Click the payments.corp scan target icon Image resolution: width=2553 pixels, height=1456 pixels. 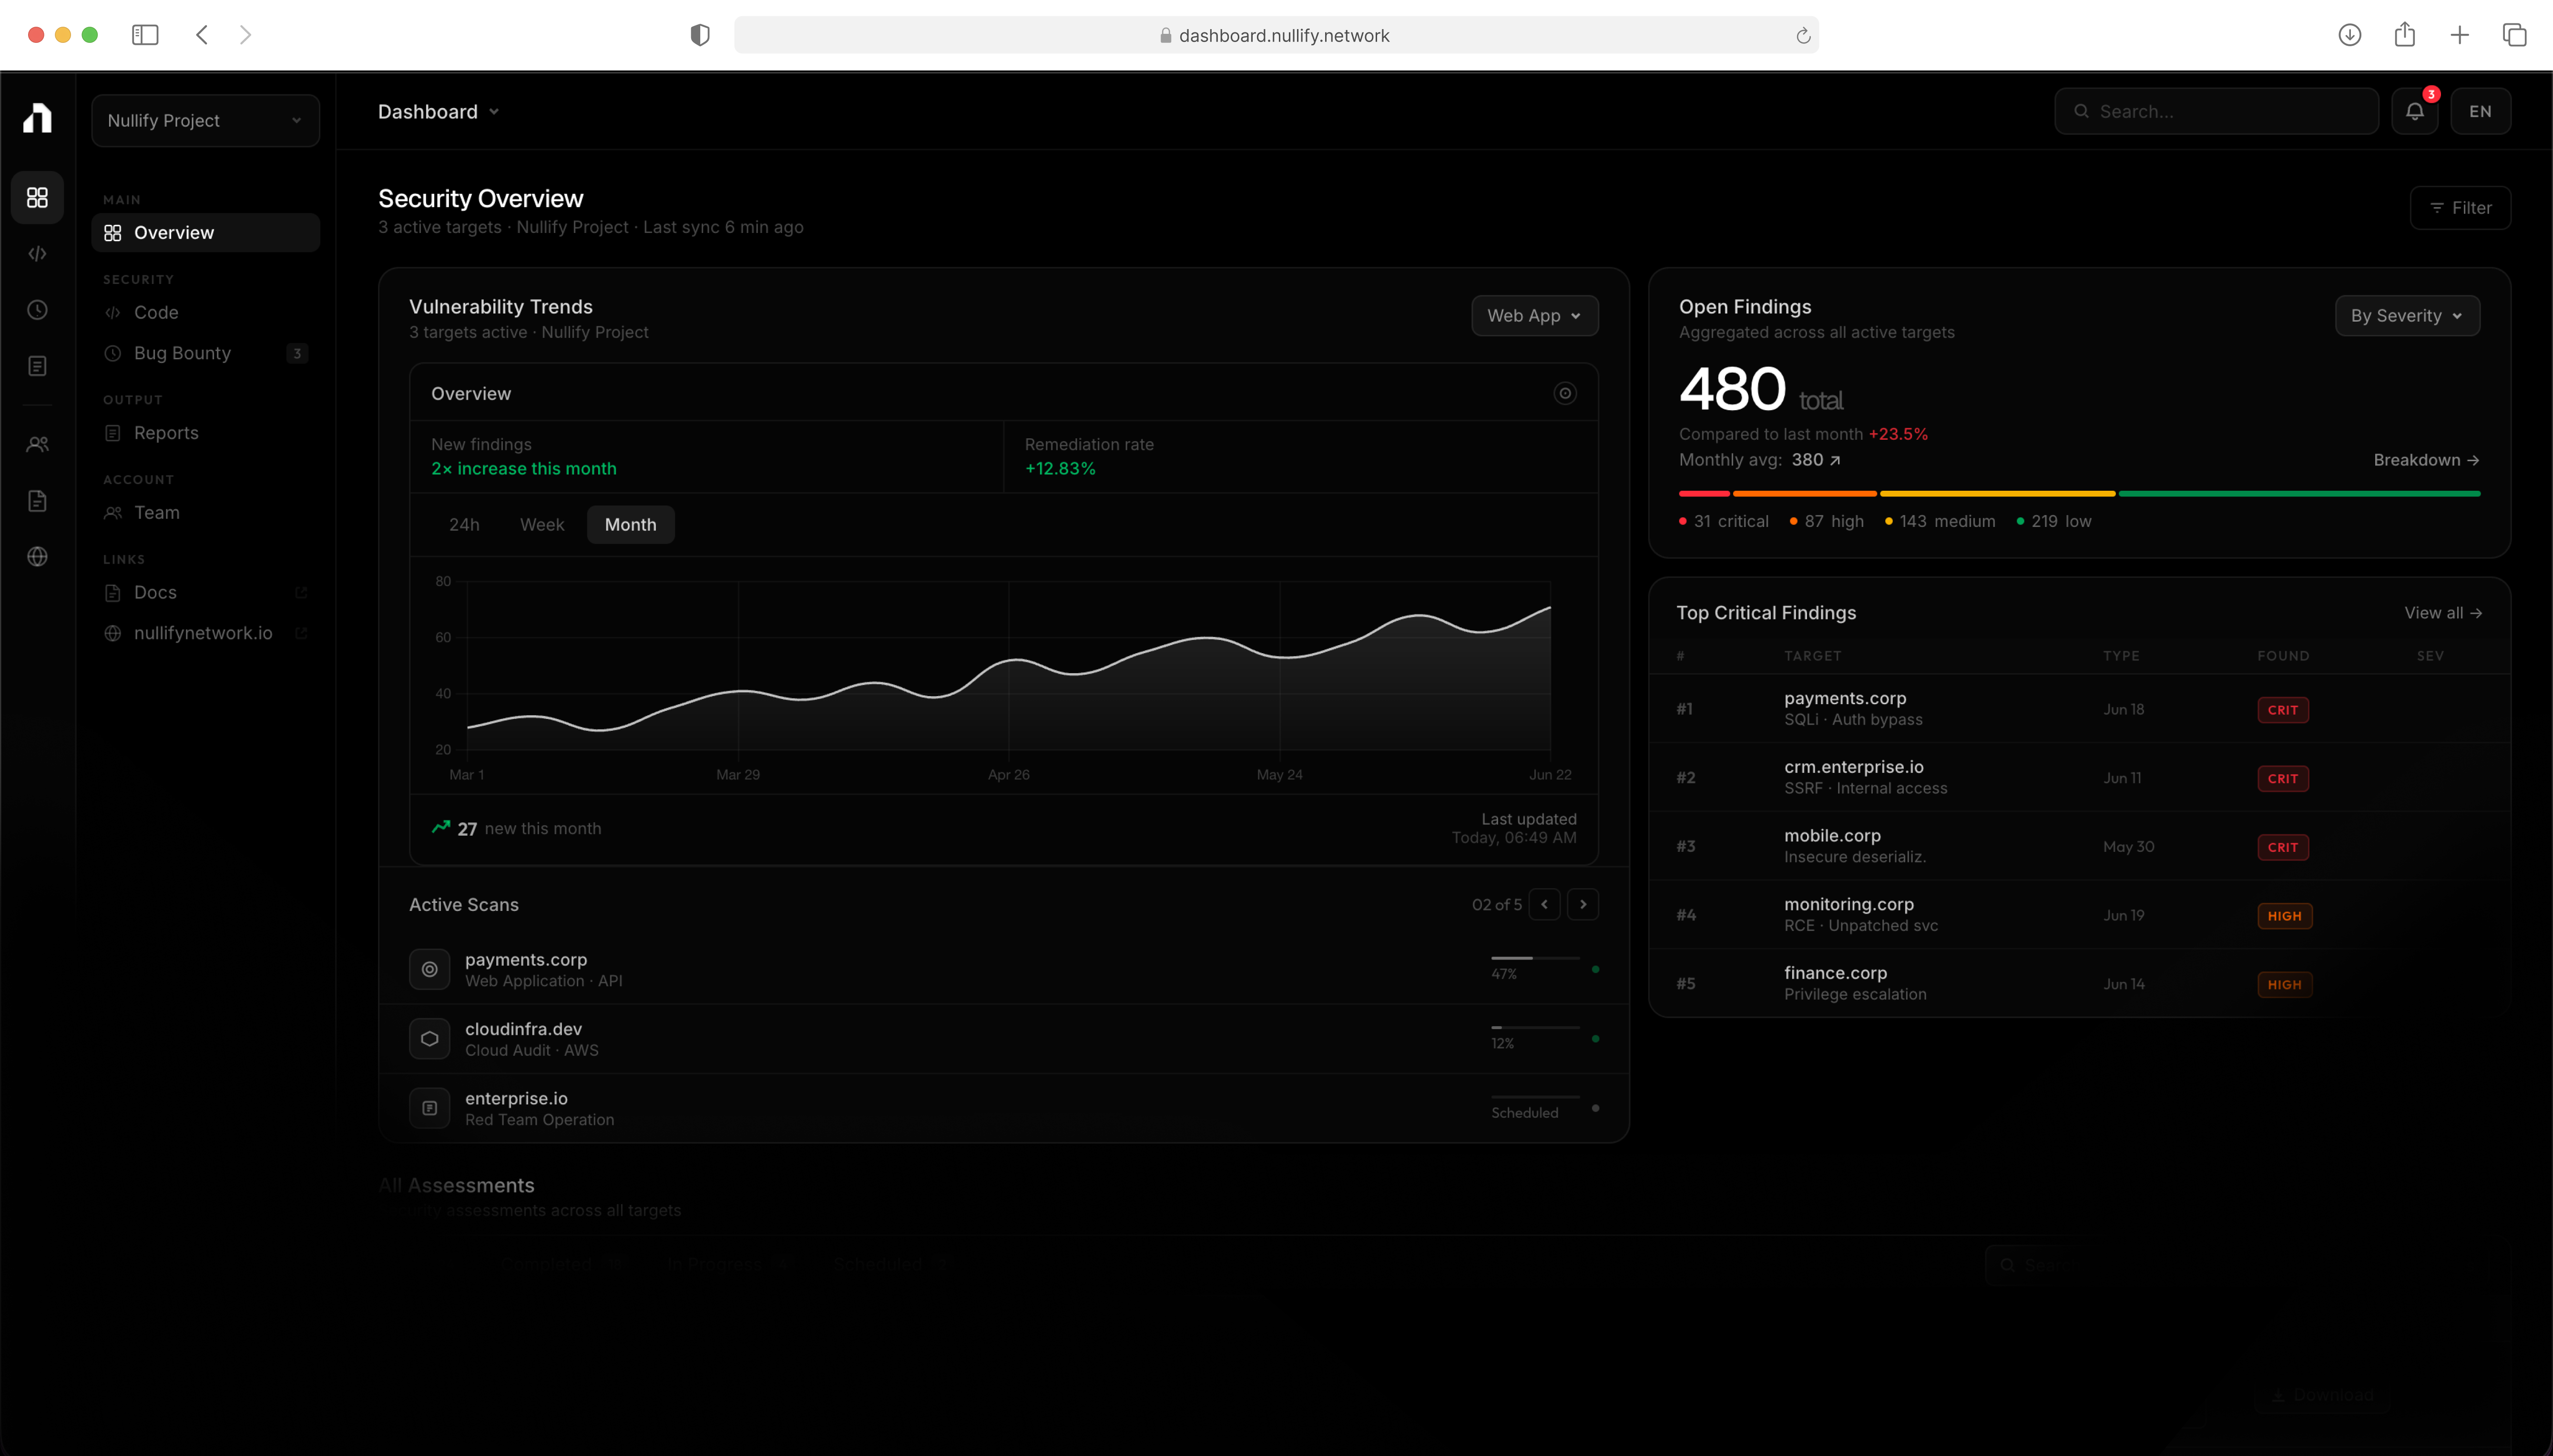click(429, 969)
